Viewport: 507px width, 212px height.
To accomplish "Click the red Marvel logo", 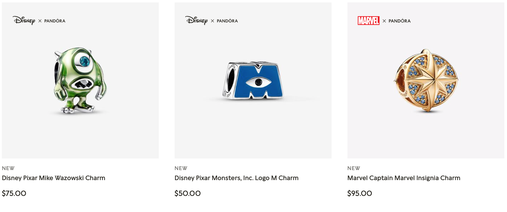I will (369, 21).
